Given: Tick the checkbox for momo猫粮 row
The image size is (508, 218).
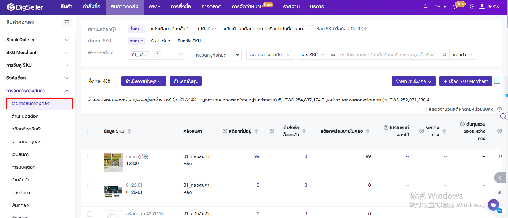Looking at the screenshot, I should pos(90,156).
